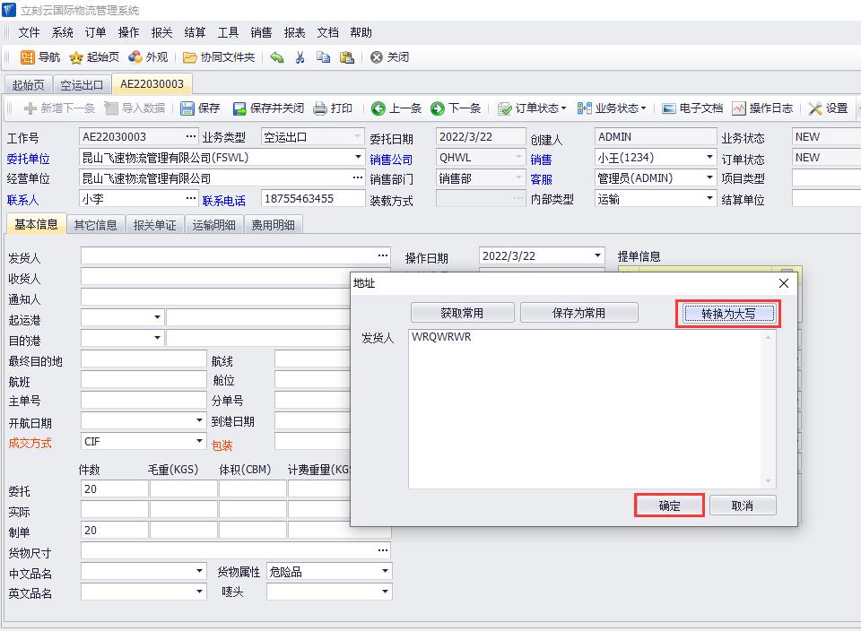Click the cut scissors icon
Screen dimensions: 861x631
click(x=300, y=57)
